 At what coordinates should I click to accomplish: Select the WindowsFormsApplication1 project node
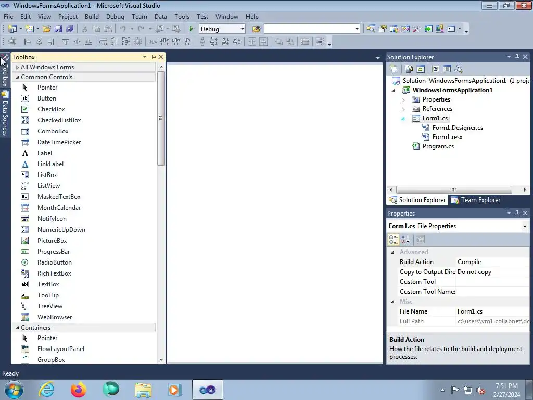point(452,90)
